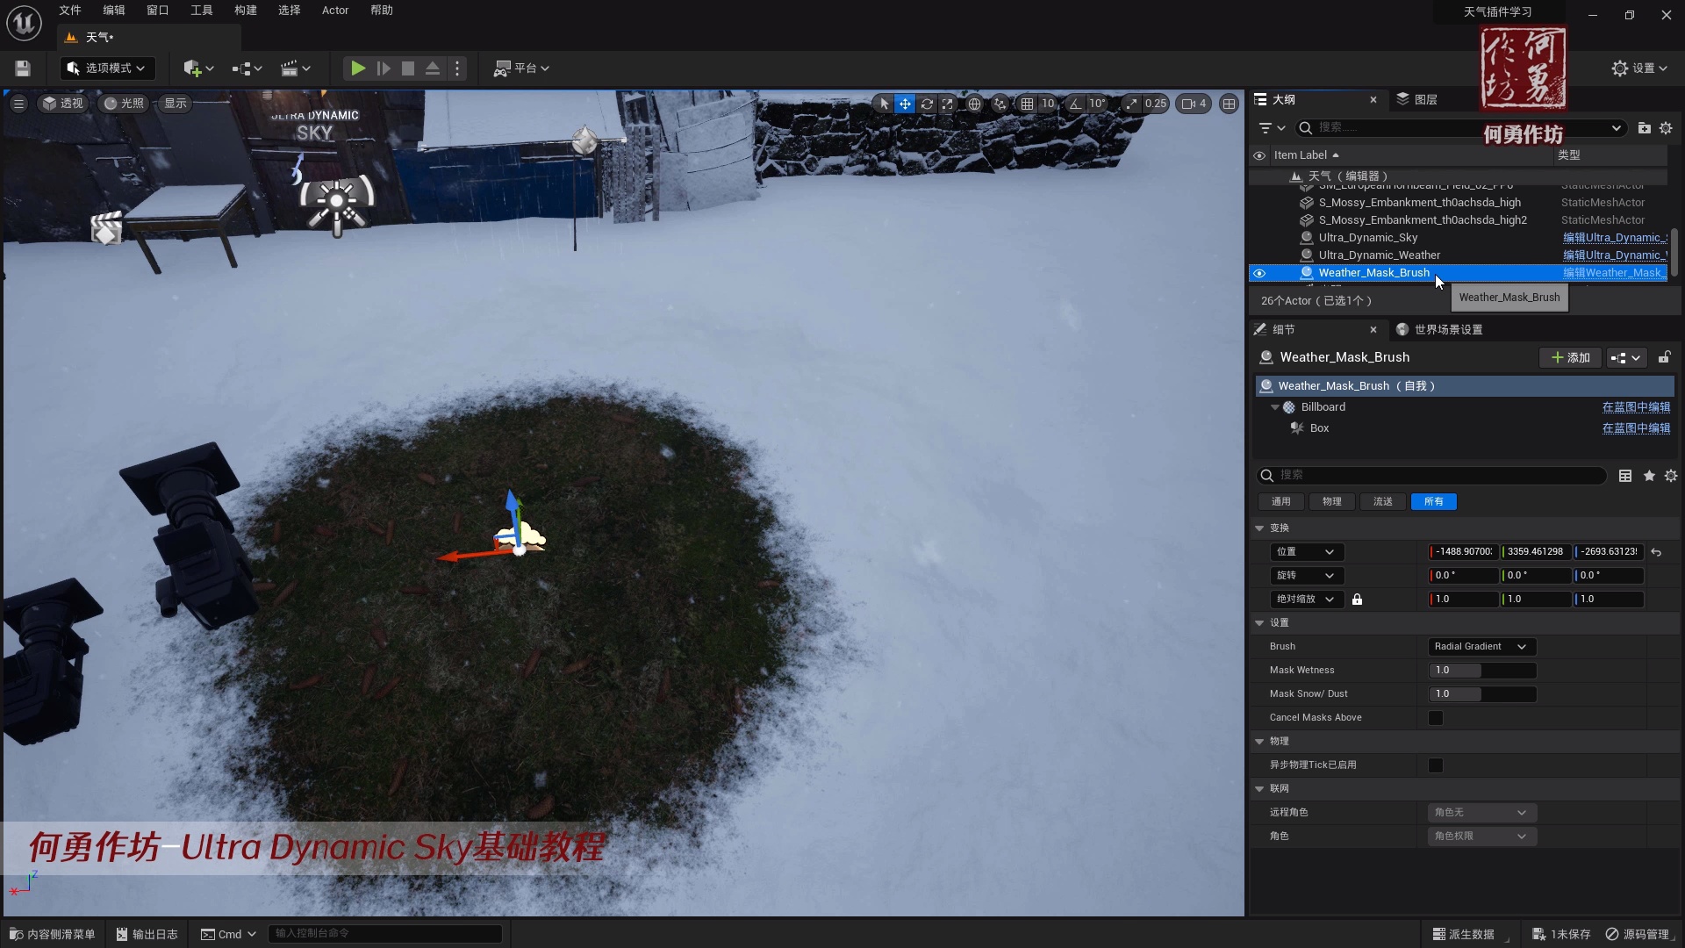Toggle favorites star in details panel
Image resolution: width=1685 pixels, height=948 pixels.
pyautogui.click(x=1649, y=476)
